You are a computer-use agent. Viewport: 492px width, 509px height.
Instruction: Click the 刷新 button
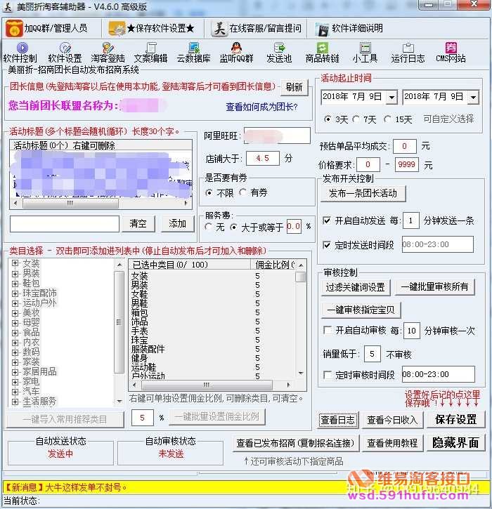(x=294, y=87)
